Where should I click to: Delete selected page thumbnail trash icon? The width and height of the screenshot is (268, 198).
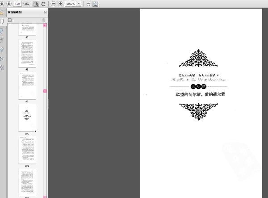click(x=43, y=20)
